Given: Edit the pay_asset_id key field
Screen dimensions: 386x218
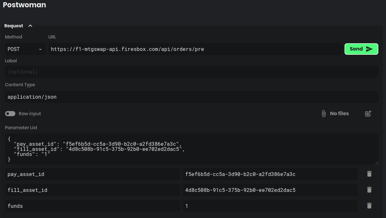Looking at the screenshot, I should (93, 174).
